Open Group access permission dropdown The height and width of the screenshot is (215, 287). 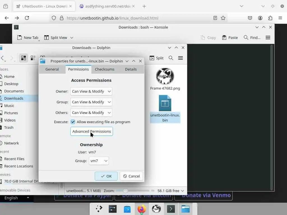point(91,102)
